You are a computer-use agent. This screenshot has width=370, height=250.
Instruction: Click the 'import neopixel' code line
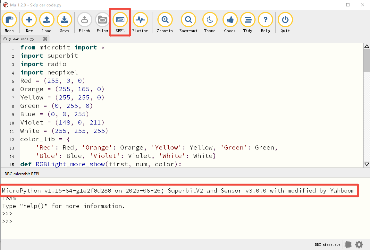point(49,72)
